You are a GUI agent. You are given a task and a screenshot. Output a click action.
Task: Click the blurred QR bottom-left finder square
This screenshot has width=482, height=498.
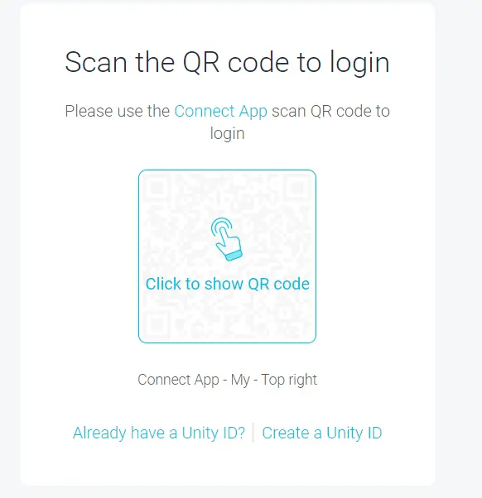click(x=157, y=325)
